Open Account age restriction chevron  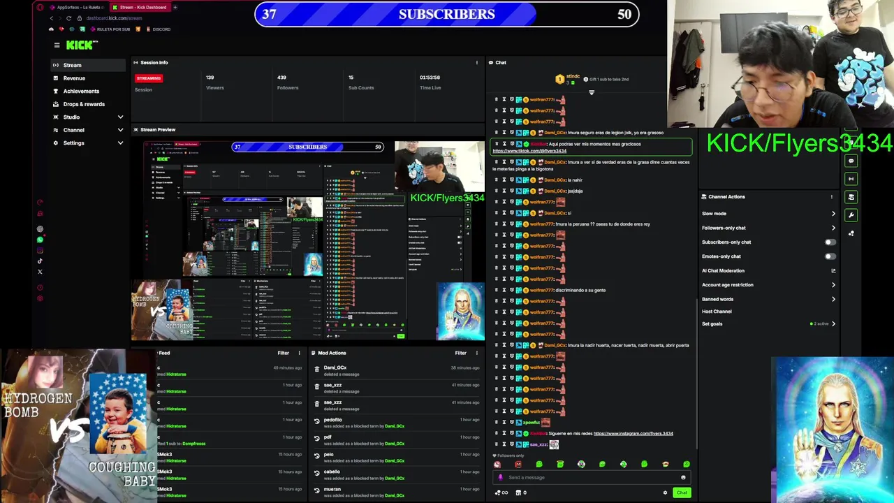[833, 285]
